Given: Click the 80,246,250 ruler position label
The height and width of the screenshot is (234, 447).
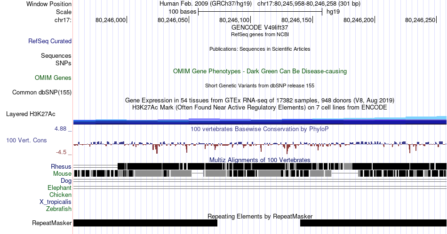Looking at the screenshot, I should pos(420,20).
